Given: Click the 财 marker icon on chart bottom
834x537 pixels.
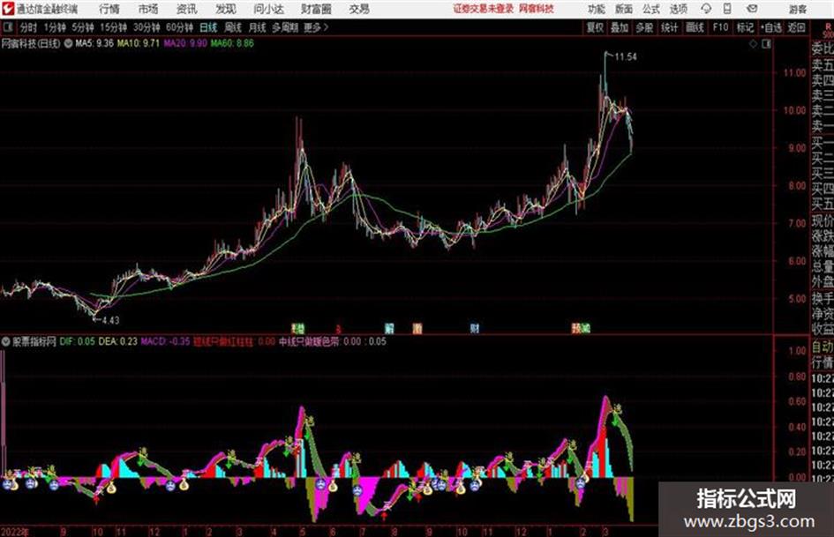Looking at the screenshot, I should pos(475,328).
